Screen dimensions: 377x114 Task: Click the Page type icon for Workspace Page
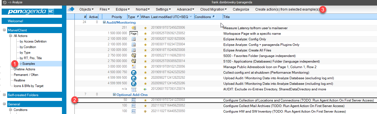(x=134, y=33)
